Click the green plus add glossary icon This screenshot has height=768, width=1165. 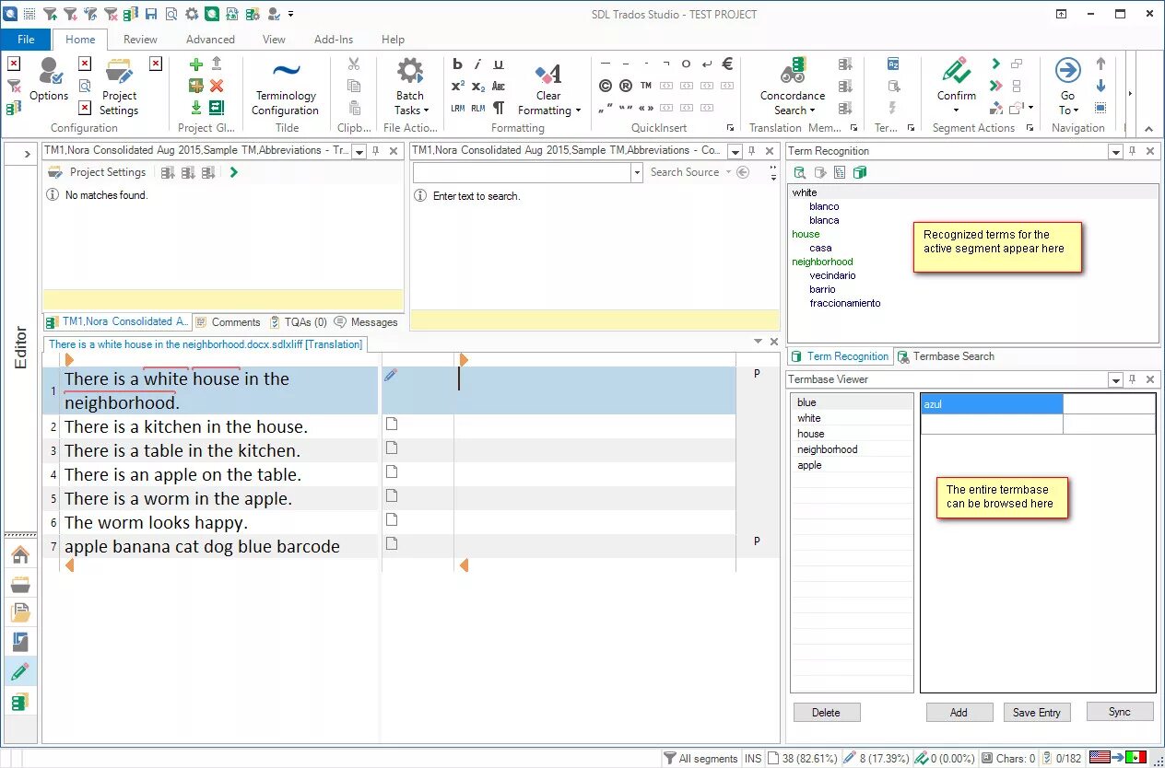click(x=195, y=64)
